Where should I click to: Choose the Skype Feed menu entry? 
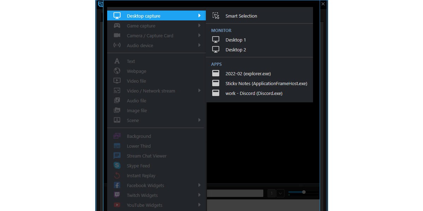(x=138, y=166)
